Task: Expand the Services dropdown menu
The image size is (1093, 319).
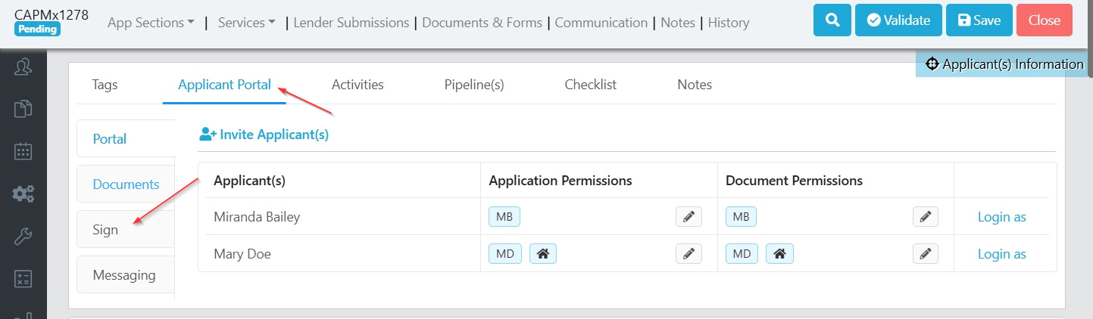Action: pyautogui.click(x=246, y=23)
